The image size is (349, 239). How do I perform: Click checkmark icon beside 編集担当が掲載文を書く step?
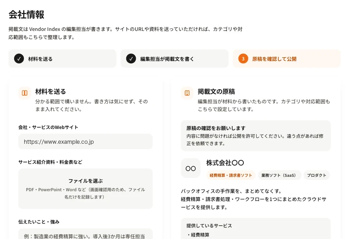(131, 59)
